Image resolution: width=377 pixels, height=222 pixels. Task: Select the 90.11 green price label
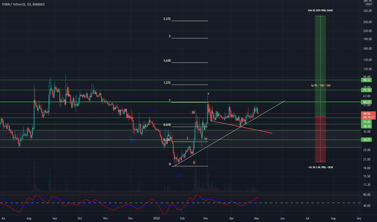[366, 80]
